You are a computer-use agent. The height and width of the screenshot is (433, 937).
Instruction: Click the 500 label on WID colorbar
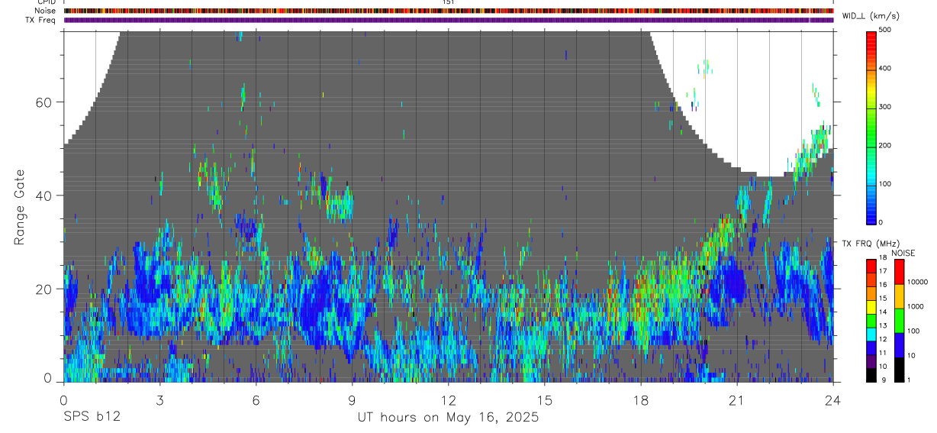(x=885, y=30)
